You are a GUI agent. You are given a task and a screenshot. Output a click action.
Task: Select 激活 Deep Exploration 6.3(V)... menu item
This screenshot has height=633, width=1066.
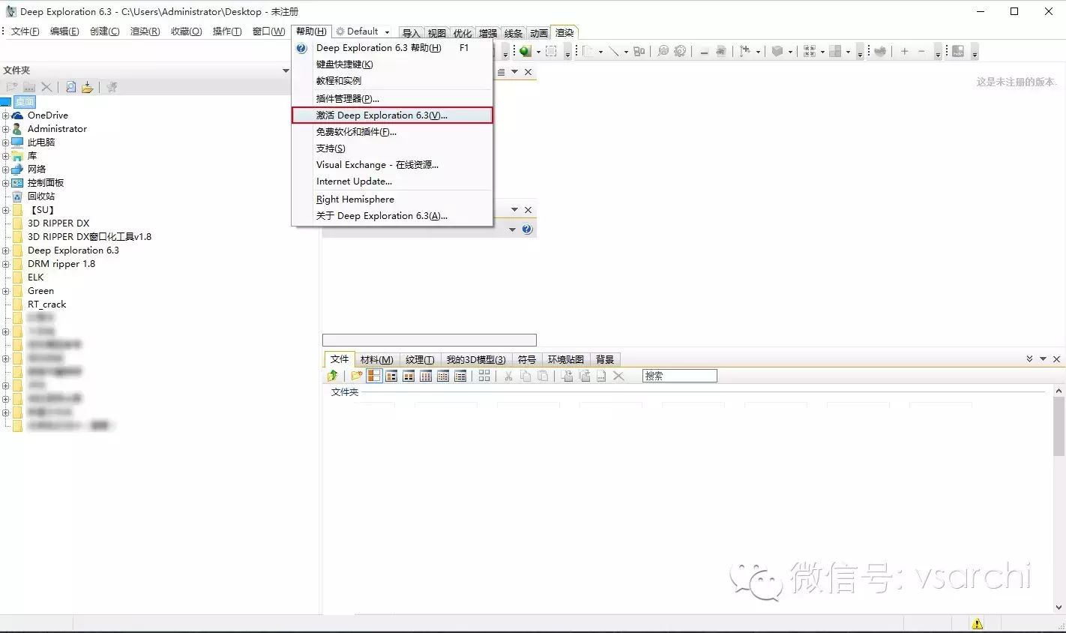[x=392, y=115]
